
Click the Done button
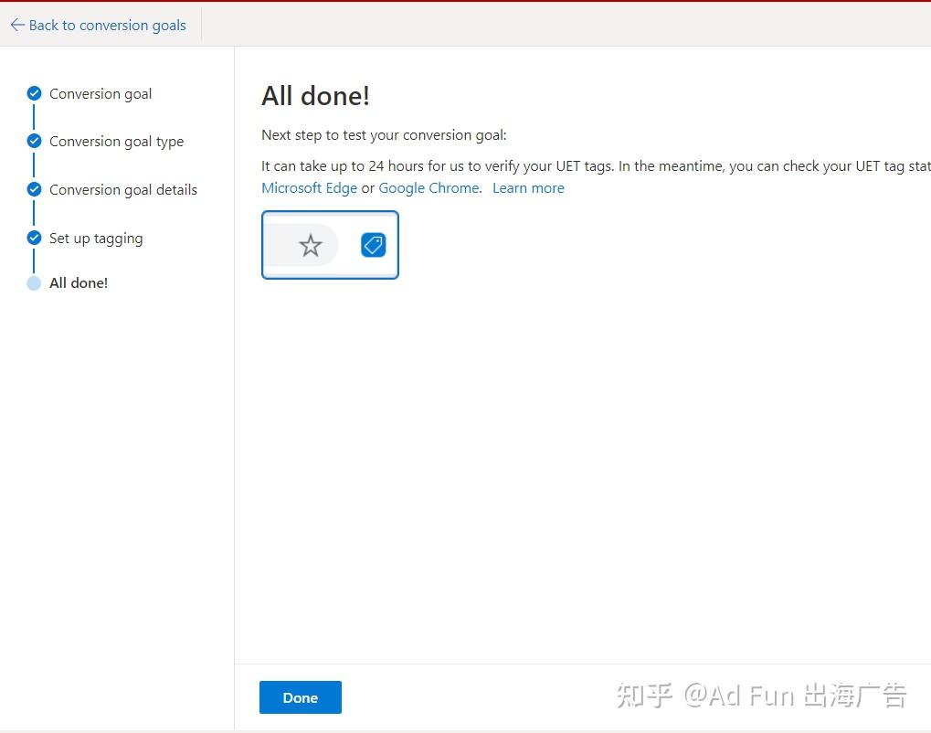pos(301,697)
